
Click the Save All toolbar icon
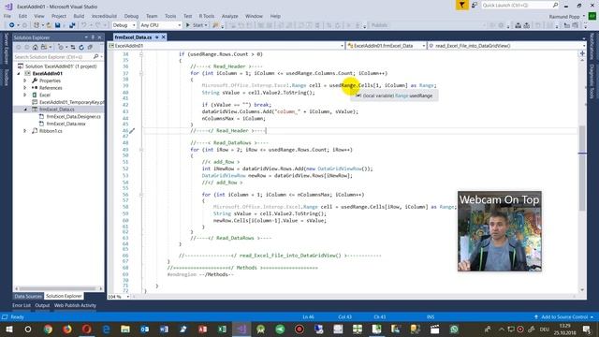pyautogui.click(x=72, y=25)
